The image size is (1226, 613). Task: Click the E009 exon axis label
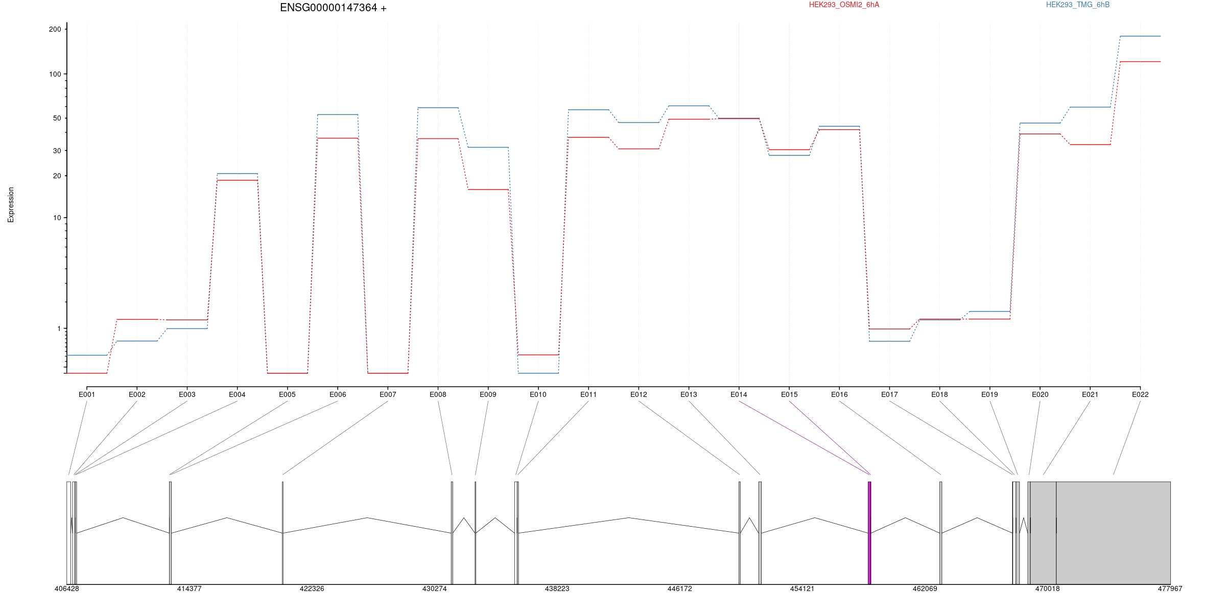pyautogui.click(x=488, y=394)
